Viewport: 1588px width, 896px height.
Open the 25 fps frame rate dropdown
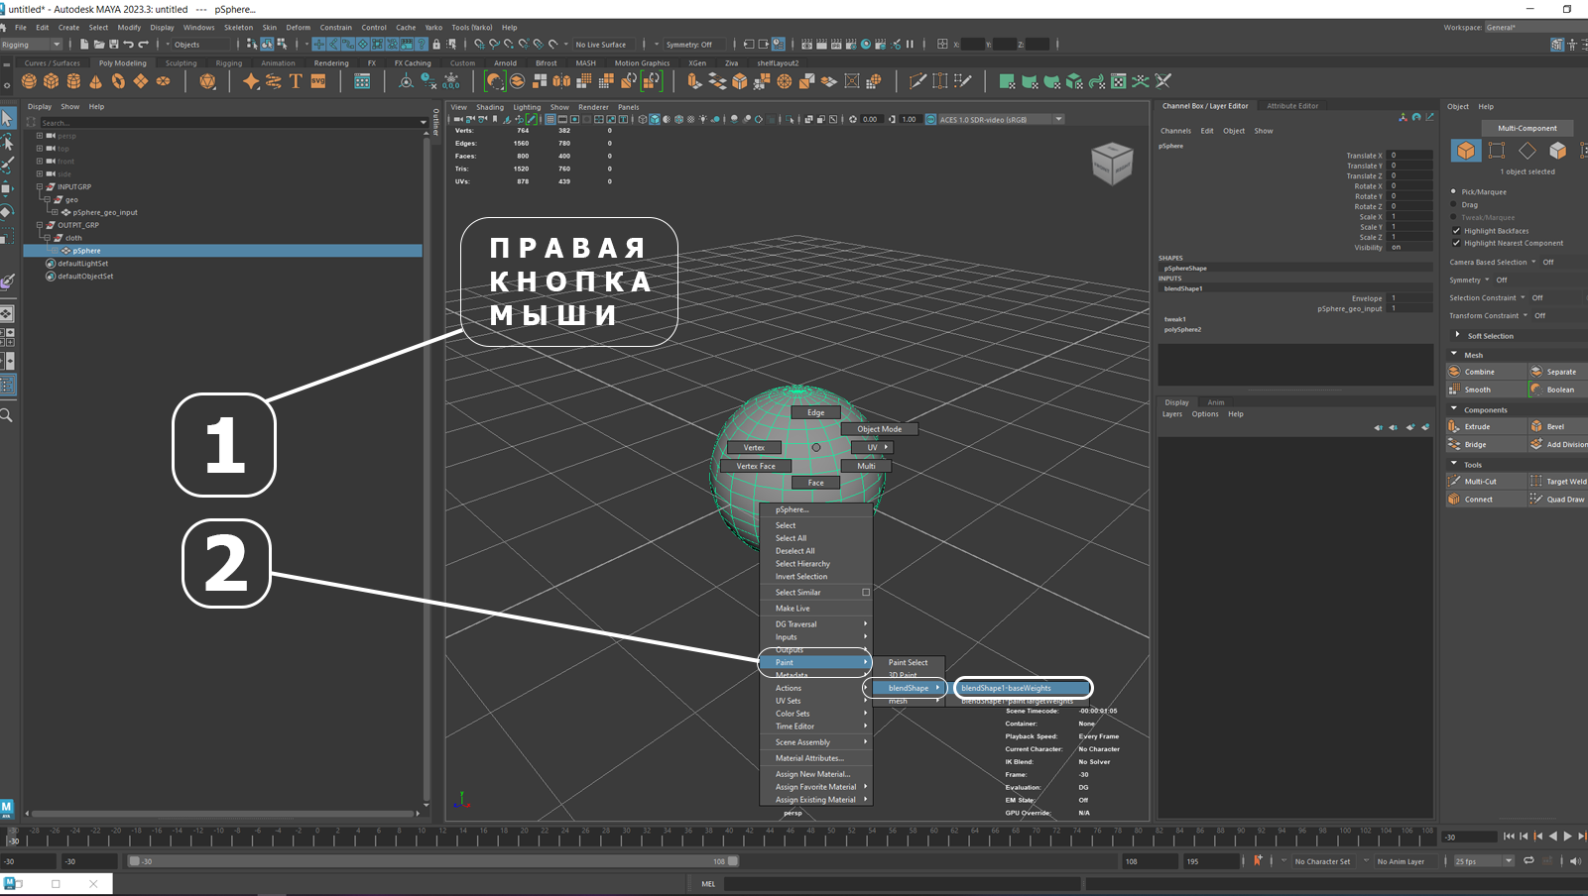coord(1484,861)
